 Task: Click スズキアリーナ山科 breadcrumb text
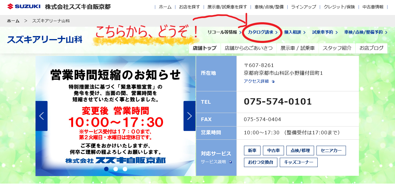[51, 21]
